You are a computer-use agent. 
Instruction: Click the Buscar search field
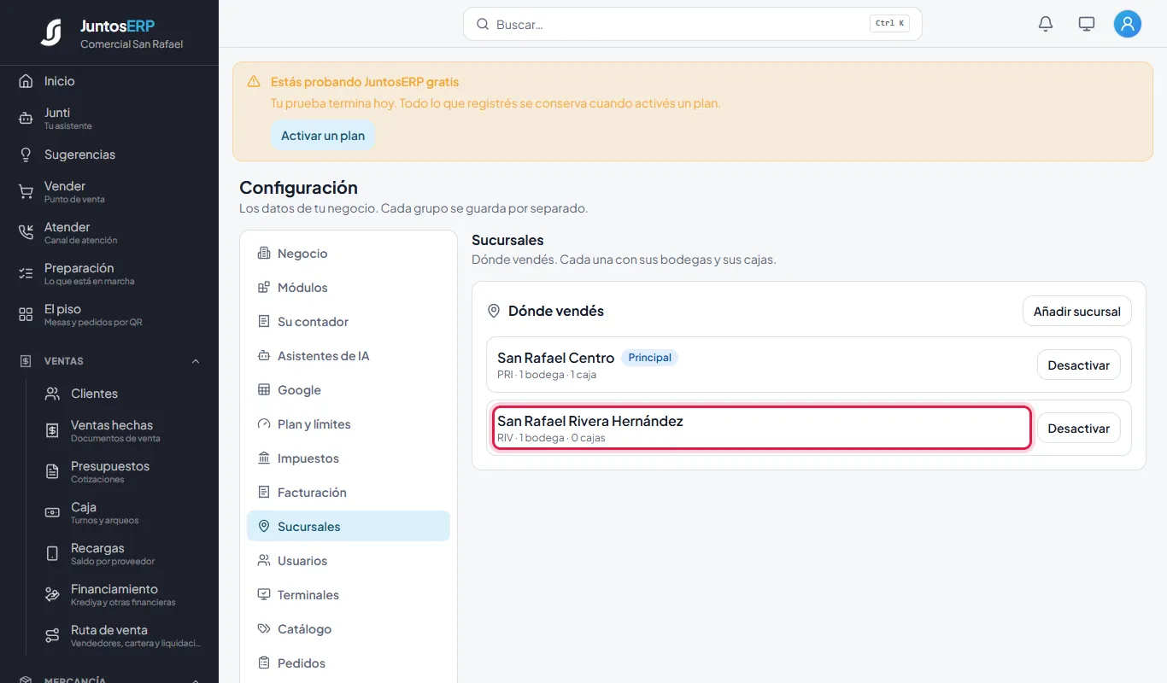coord(693,24)
